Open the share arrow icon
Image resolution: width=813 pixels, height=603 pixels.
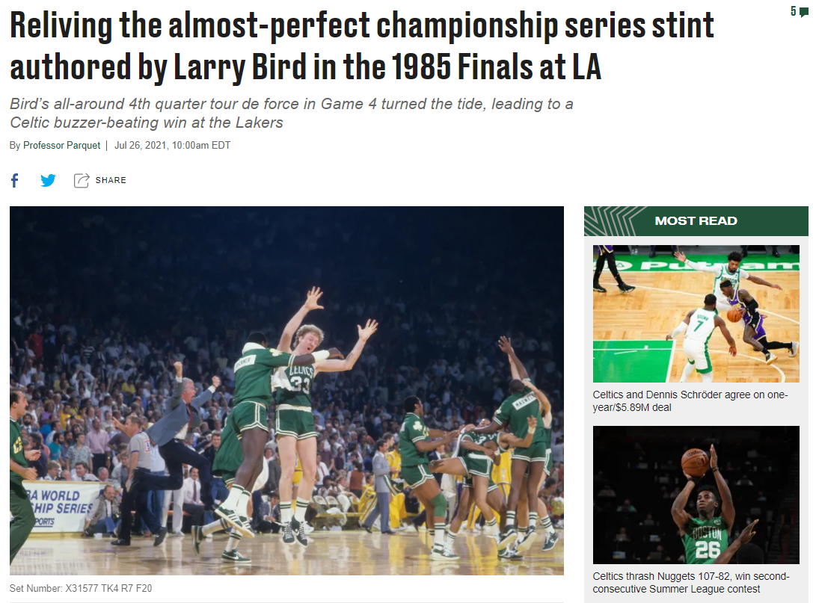click(x=82, y=180)
